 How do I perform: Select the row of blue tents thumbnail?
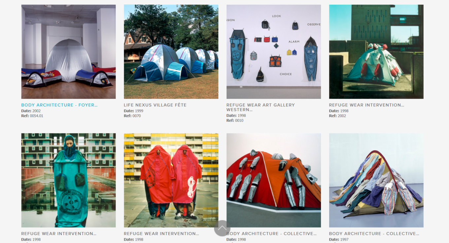(171, 52)
